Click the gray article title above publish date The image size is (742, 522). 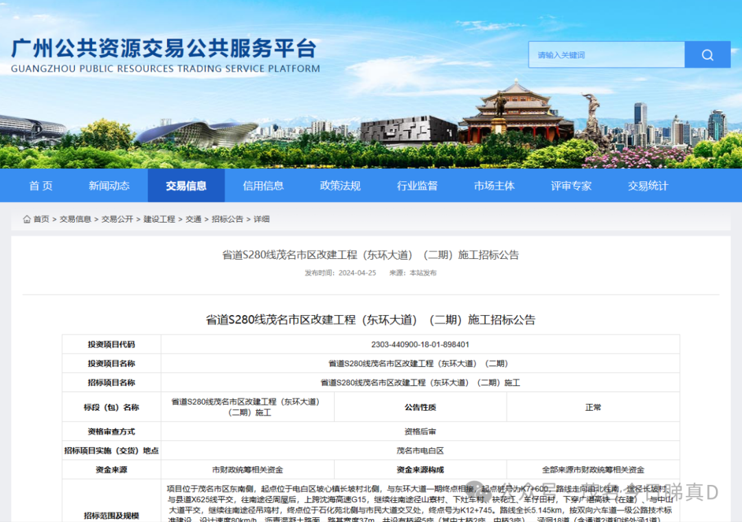[x=370, y=255]
